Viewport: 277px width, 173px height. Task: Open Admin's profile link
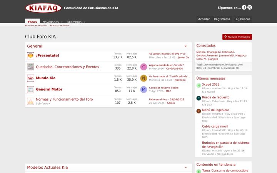tap(171, 103)
